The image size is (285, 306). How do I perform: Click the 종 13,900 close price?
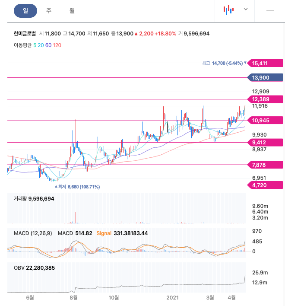(122, 34)
